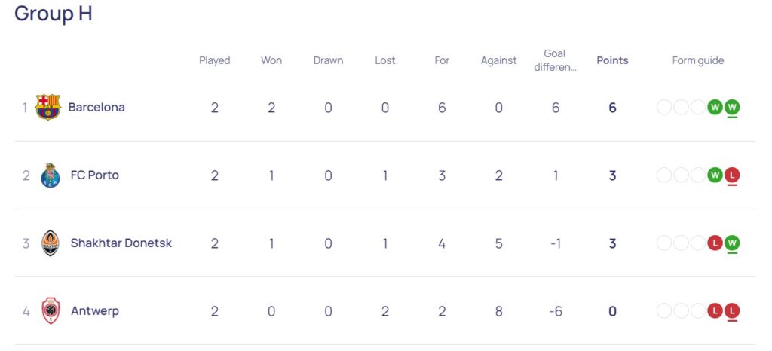Open the Barcelona team name link
772x351 pixels.
(x=96, y=107)
